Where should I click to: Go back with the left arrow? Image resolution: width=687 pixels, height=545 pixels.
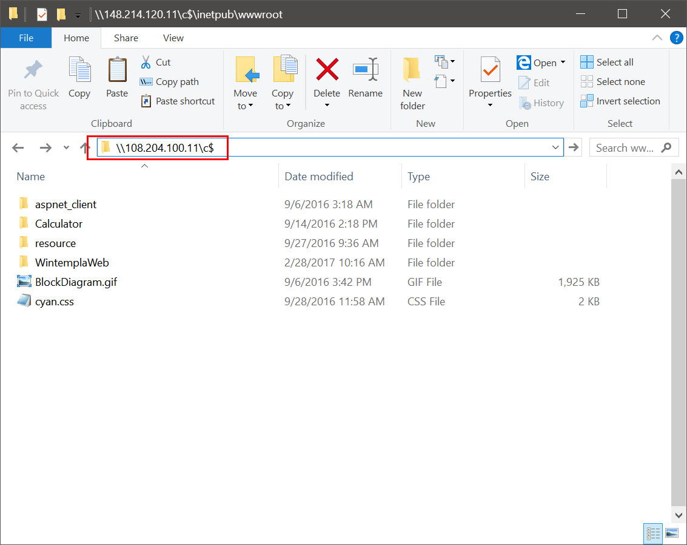(18, 147)
